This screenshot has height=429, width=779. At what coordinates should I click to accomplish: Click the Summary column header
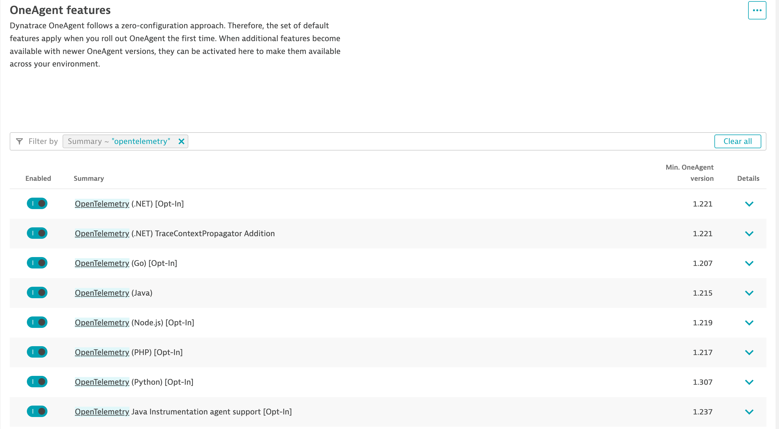click(89, 179)
